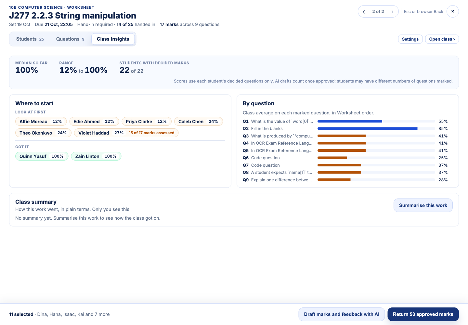Click '14 of 25 handed in' text
Viewport: 468px width, 325px height.
pos(136,24)
